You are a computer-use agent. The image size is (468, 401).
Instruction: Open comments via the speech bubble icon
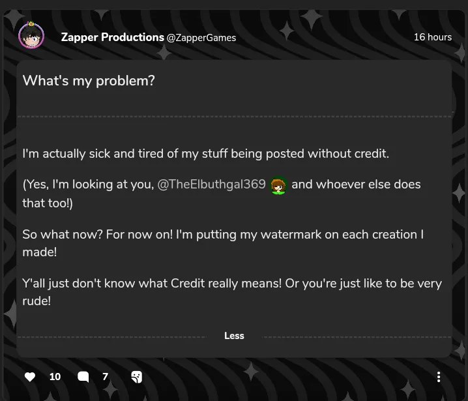[x=83, y=377]
